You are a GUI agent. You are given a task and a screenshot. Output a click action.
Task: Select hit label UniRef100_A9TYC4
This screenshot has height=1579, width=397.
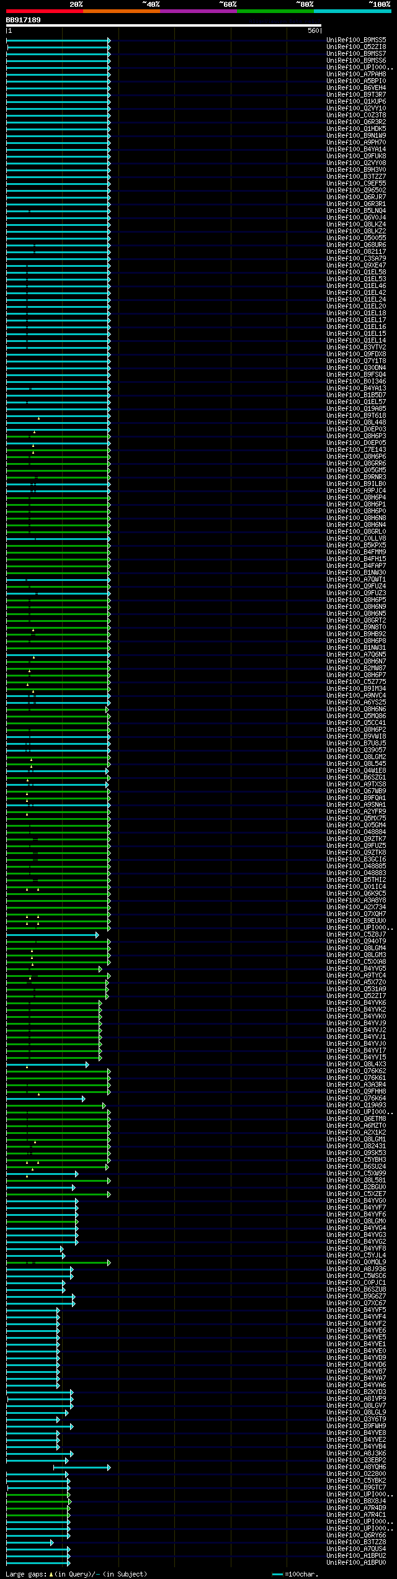click(356, 976)
